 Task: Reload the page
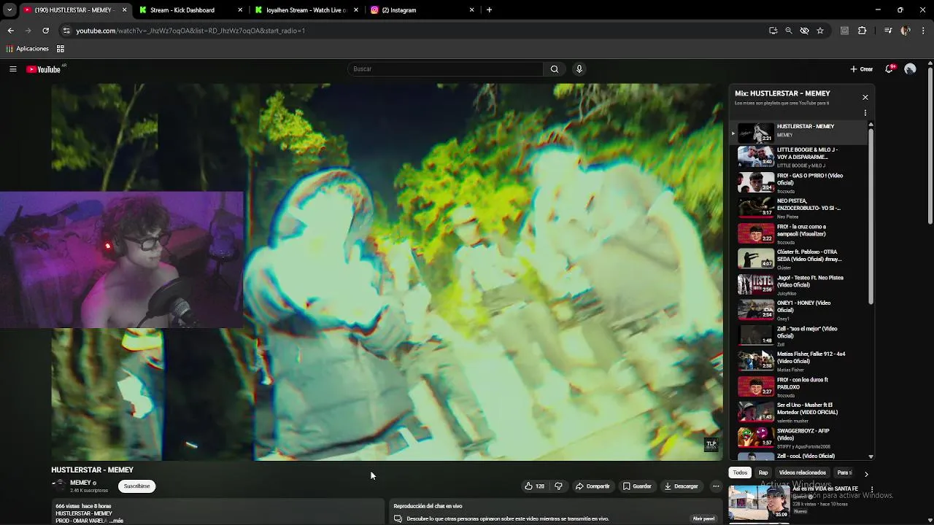[x=45, y=31]
